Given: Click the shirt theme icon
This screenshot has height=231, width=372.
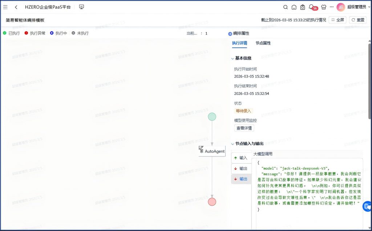Looking at the screenshot, I should tap(324, 7).
